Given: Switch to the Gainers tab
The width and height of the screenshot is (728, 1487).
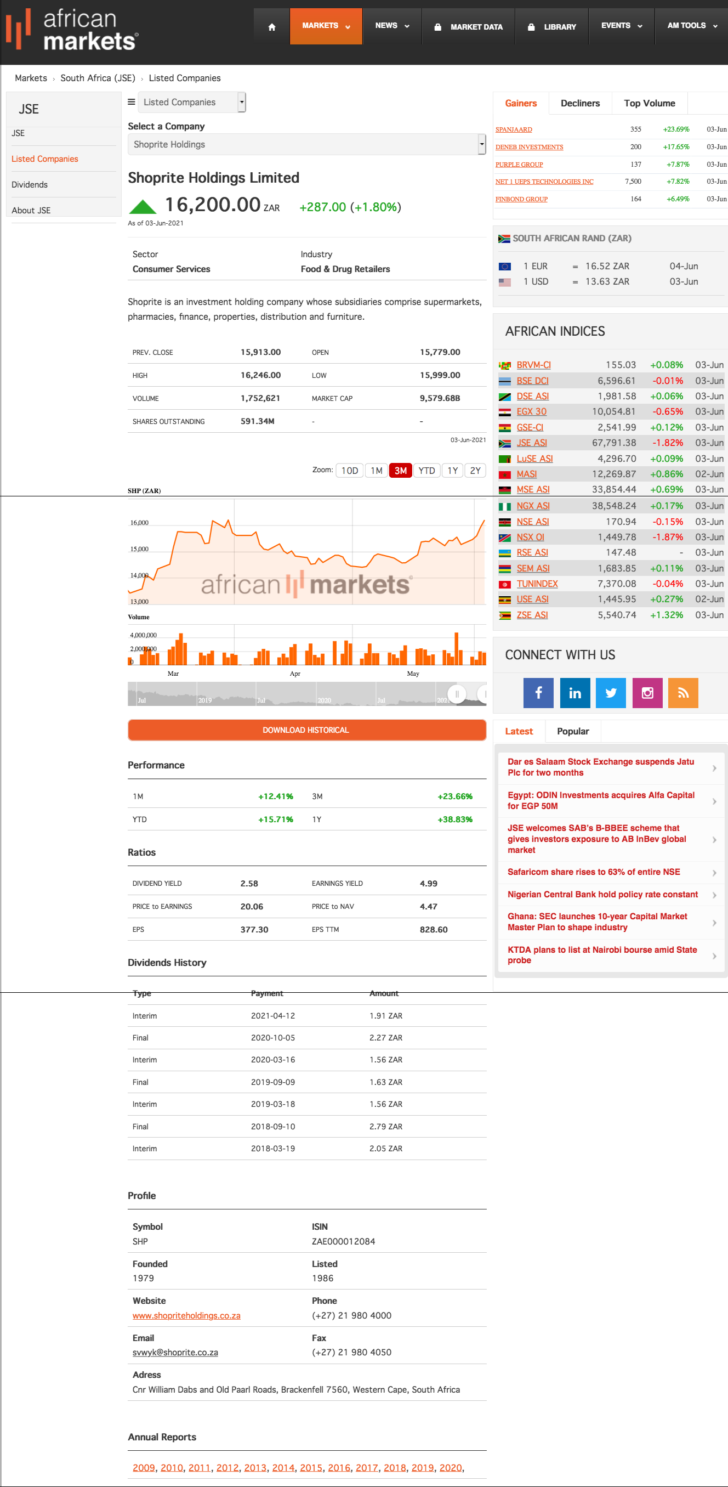Looking at the screenshot, I should point(521,103).
